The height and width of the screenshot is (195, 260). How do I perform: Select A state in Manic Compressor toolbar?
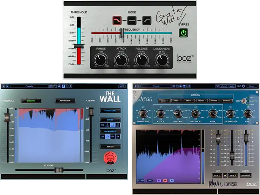click(x=184, y=86)
